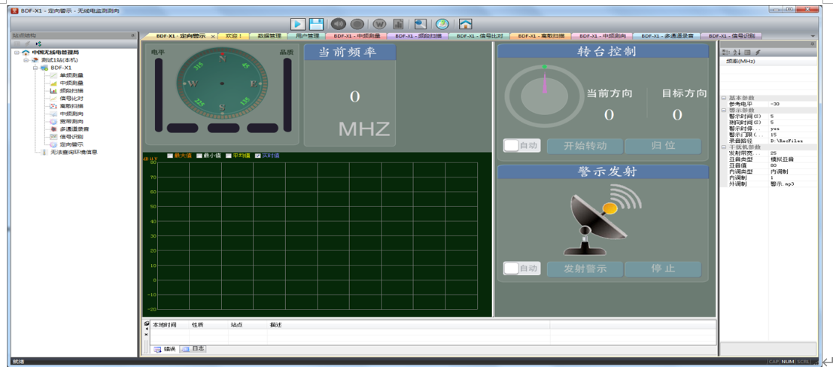Collapse the 中国无线电管理局 root node
The width and height of the screenshot is (833, 367).
pos(17,53)
